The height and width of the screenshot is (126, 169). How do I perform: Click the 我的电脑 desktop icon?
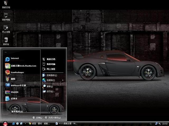pos(6,16)
